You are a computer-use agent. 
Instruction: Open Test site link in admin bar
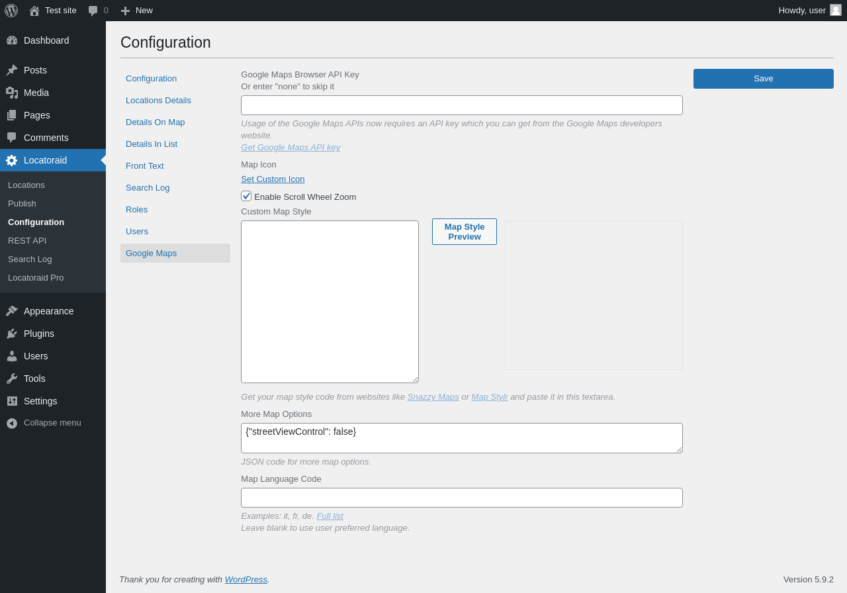click(x=61, y=11)
